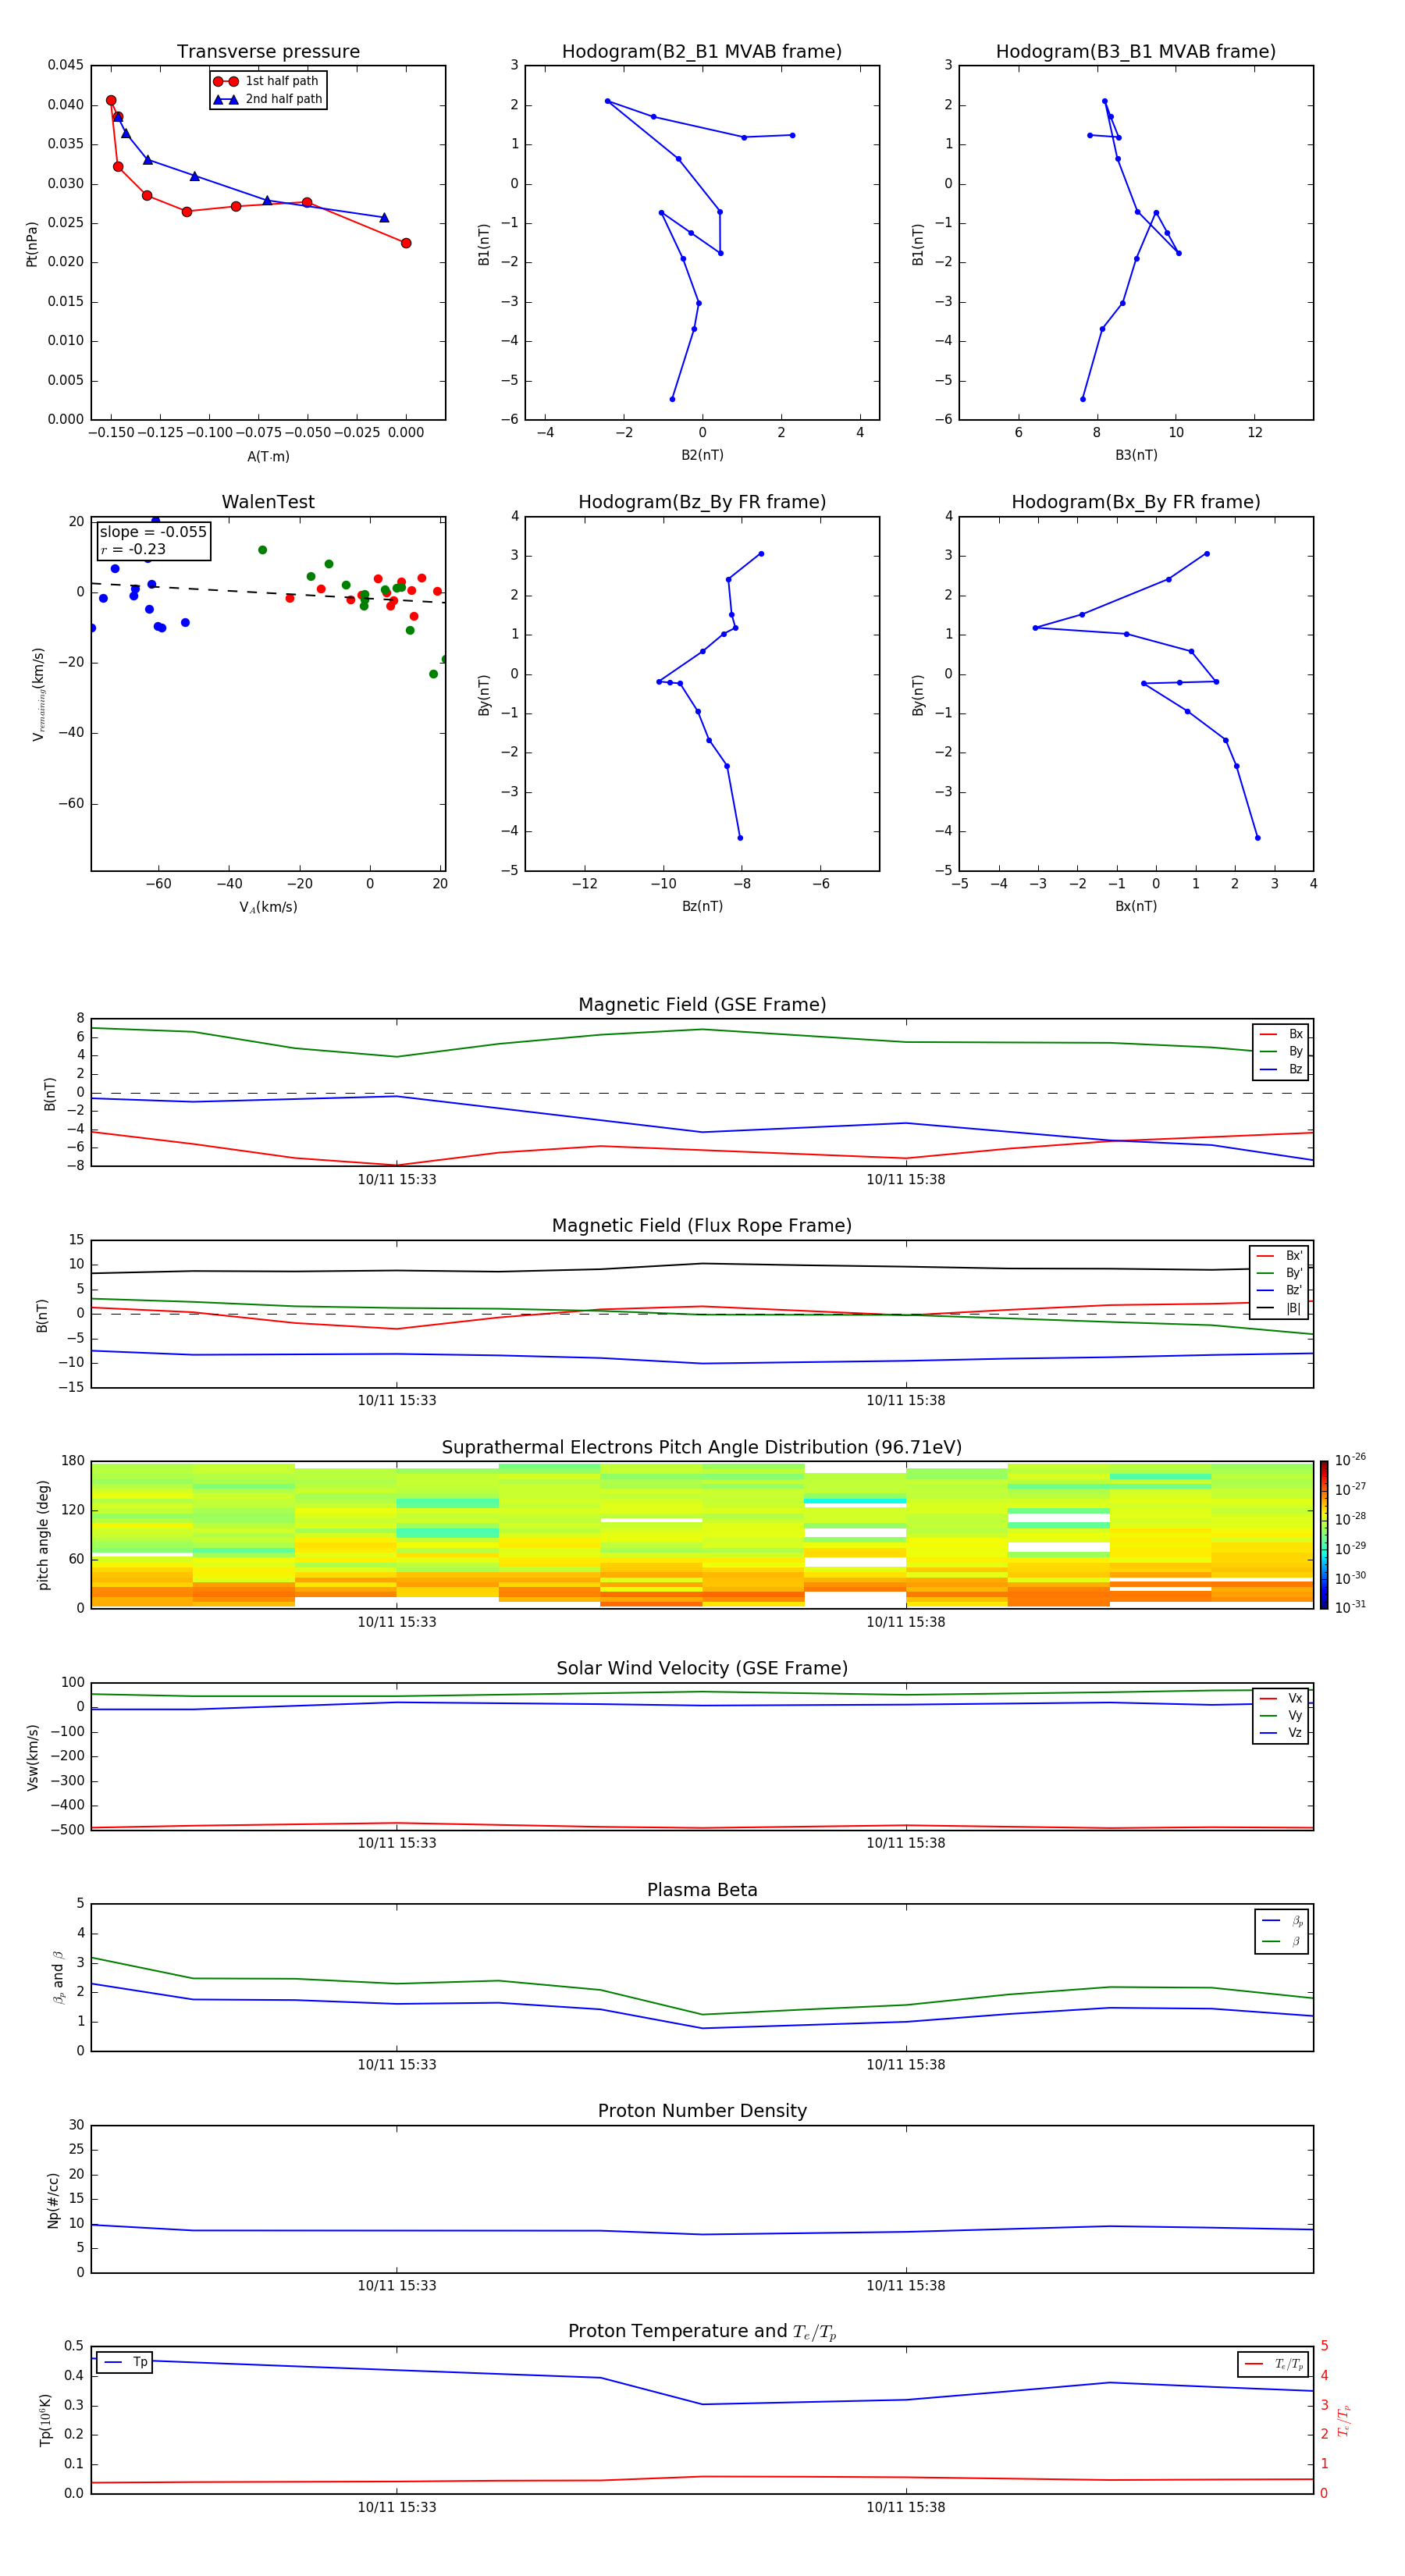
Task: Select "βp" in Plasma Beta legend
Action: [x=1282, y=1921]
